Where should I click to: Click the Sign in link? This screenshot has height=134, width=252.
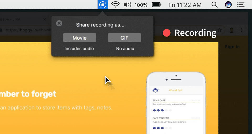[x=232, y=47]
